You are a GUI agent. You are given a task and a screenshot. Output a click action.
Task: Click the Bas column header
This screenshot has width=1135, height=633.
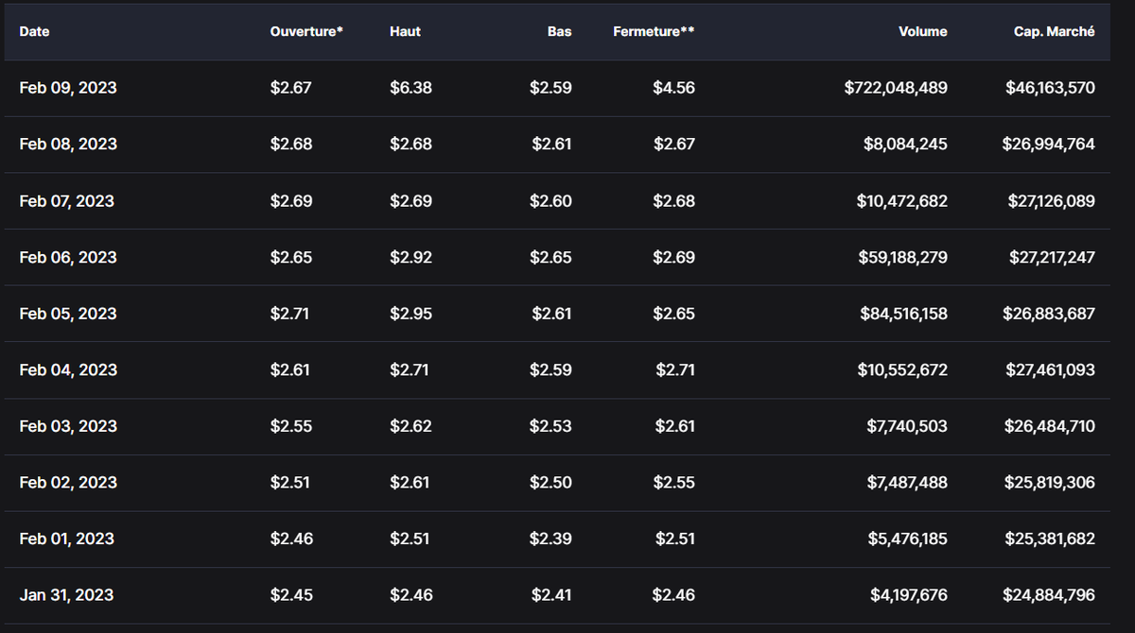pos(558,31)
